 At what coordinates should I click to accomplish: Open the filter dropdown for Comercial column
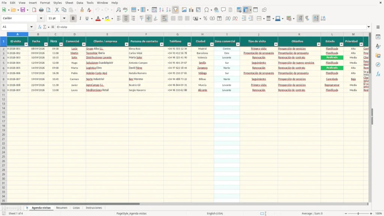[x=84, y=44]
